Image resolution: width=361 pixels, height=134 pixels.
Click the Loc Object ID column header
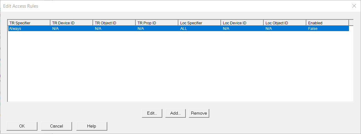tap(285, 23)
